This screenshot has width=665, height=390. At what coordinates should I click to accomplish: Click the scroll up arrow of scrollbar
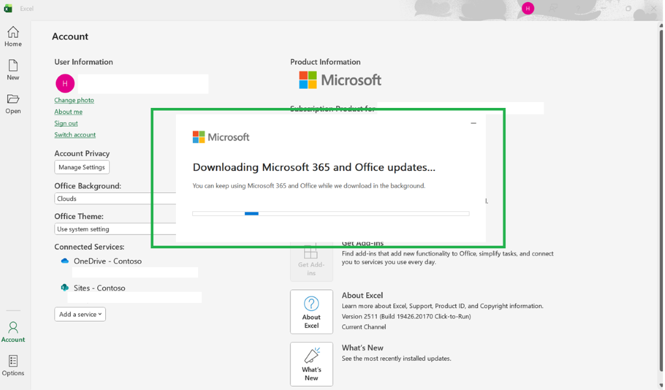click(x=660, y=25)
